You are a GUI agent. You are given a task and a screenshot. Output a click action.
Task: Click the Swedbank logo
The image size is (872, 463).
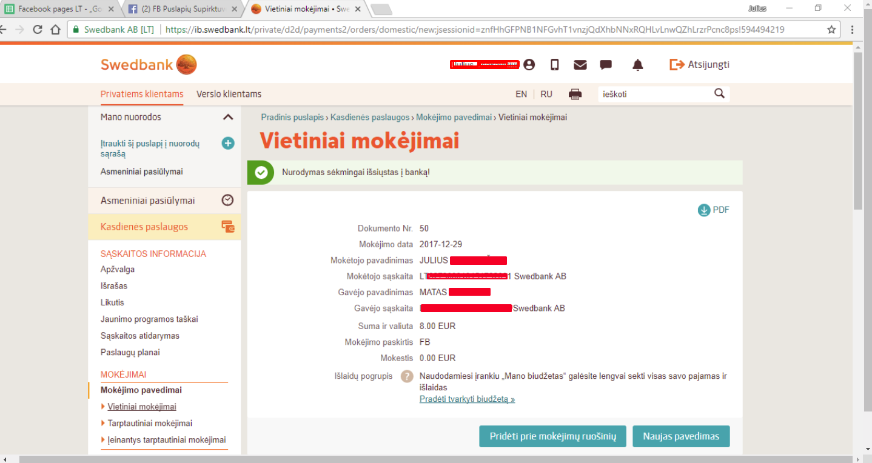[x=149, y=65]
